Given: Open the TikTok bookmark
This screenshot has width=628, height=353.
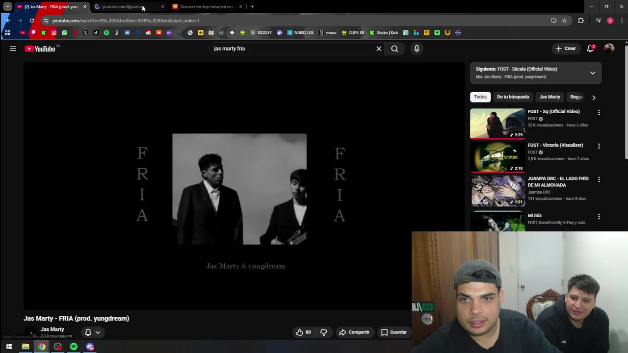Looking at the screenshot, I should coord(96,33).
